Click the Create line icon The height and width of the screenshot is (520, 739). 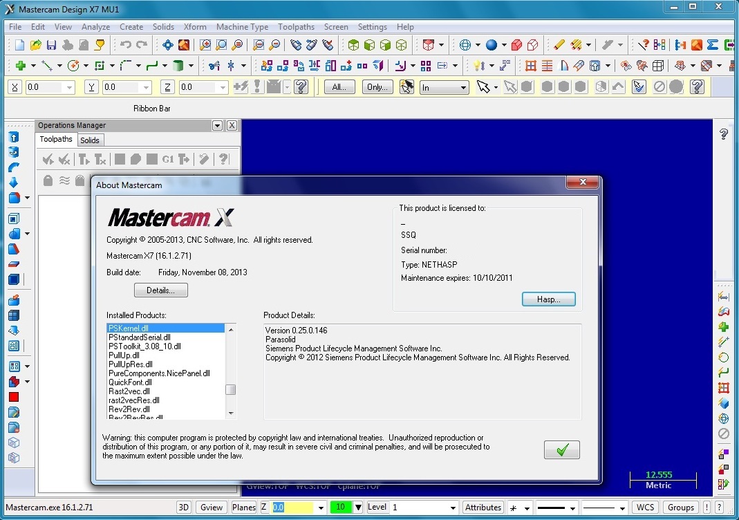point(46,66)
